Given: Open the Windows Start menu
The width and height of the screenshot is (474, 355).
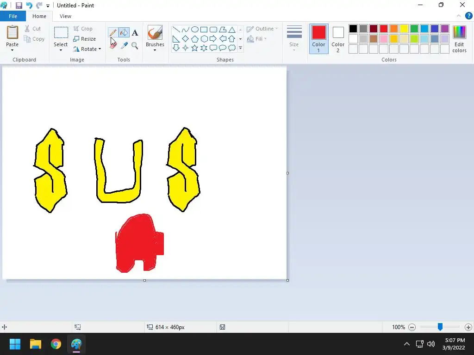Looking at the screenshot, I should pyautogui.click(x=15, y=344).
